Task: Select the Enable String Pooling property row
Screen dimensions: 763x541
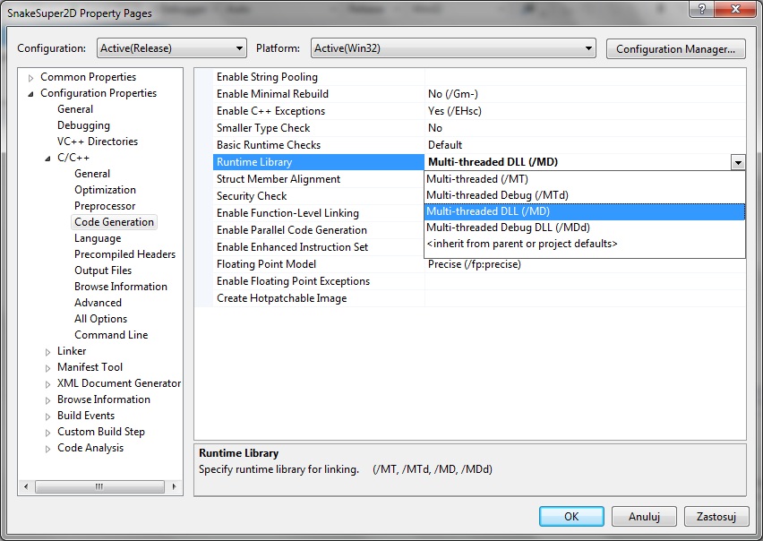Action: (x=319, y=77)
